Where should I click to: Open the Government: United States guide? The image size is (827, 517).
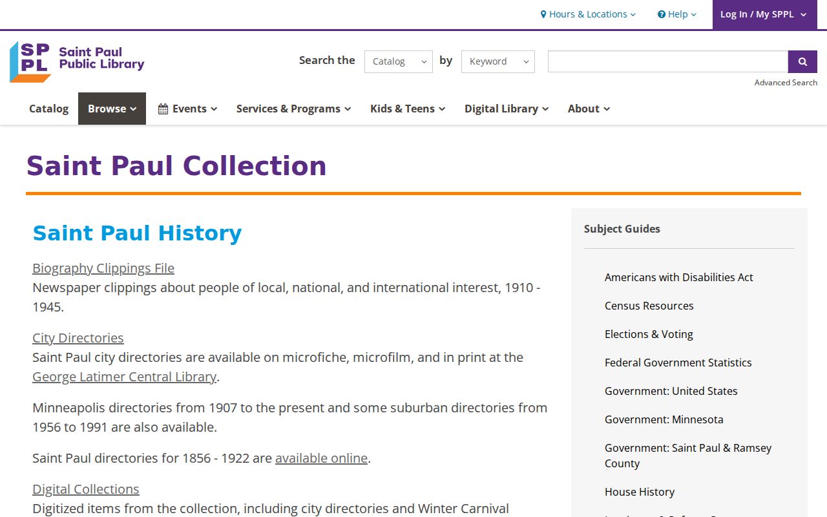click(671, 391)
